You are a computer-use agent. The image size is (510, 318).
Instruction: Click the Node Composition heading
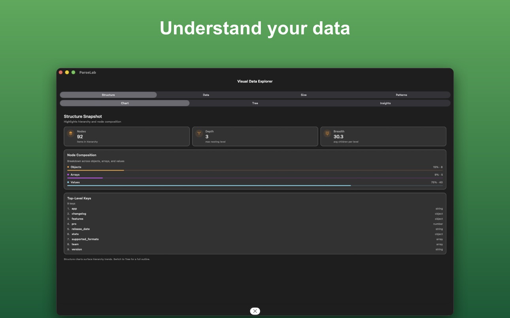point(82,155)
